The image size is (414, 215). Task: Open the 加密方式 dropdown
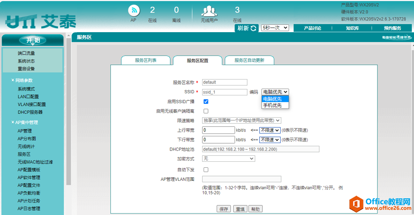(x=228, y=159)
